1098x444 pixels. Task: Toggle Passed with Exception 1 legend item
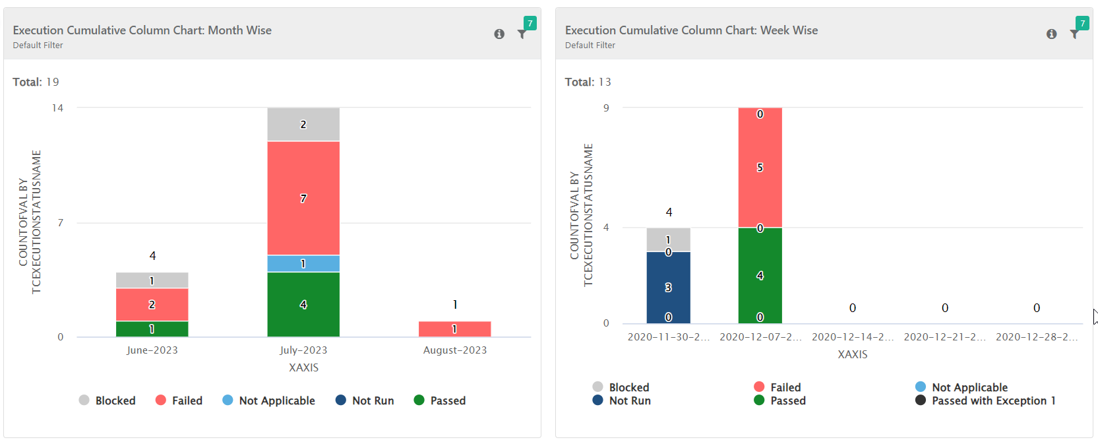(x=985, y=400)
